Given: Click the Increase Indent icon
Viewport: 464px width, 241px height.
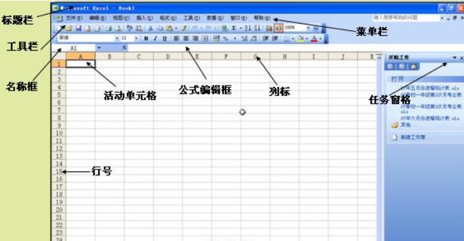Looking at the screenshot, I should coord(275,38).
